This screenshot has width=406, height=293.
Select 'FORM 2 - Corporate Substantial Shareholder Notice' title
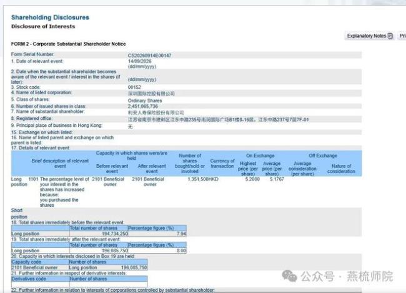click(x=68, y=44)
